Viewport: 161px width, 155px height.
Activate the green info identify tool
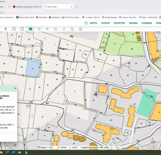point(31,29)
